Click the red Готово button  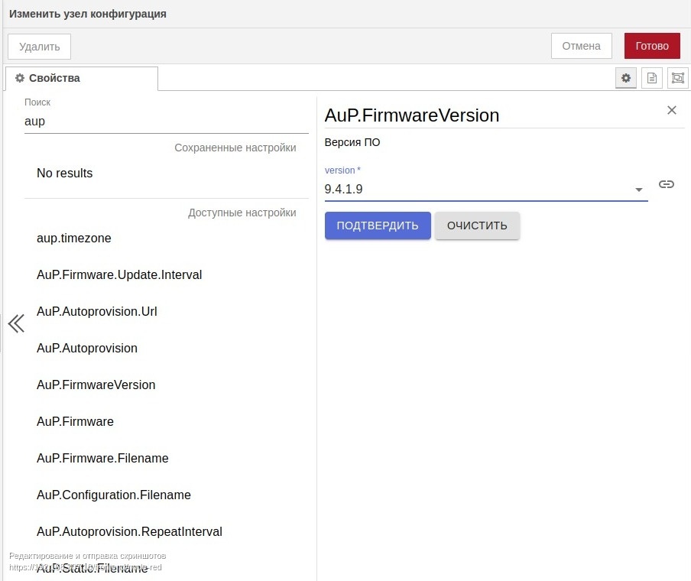[x=652, y=46]
